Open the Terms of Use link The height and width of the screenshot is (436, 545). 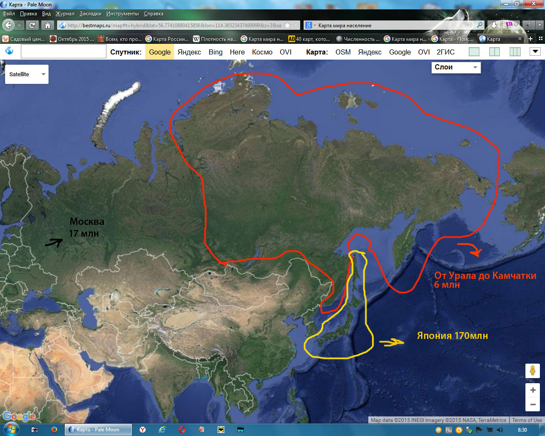tap(527, 420)
